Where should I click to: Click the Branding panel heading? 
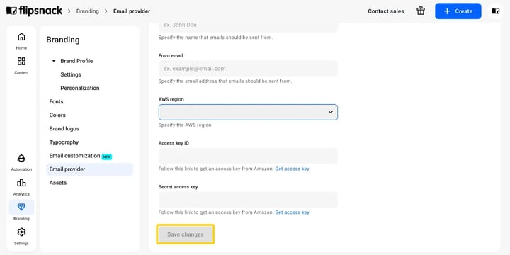pyautogui.click(x=63, y=40)
